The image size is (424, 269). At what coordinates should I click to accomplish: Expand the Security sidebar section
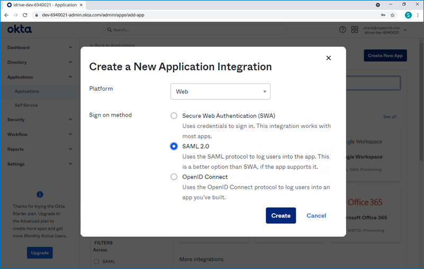pos(40,119)
